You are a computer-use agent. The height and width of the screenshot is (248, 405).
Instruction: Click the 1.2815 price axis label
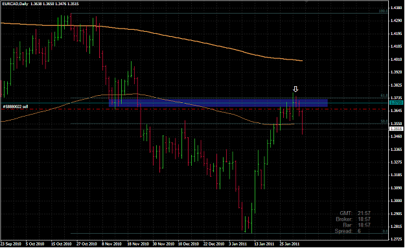click(397, 227)
